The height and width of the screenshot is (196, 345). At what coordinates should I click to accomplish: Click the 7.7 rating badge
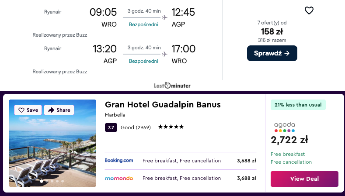[x=111, y=127]
